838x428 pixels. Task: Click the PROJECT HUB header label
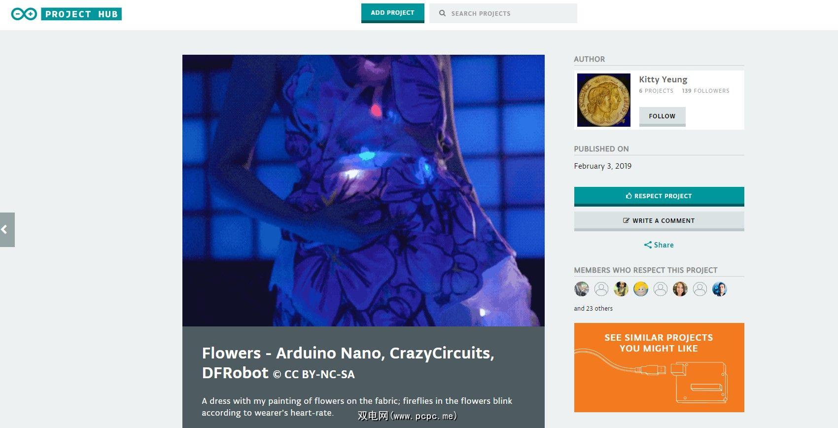(x=81, y=14)
